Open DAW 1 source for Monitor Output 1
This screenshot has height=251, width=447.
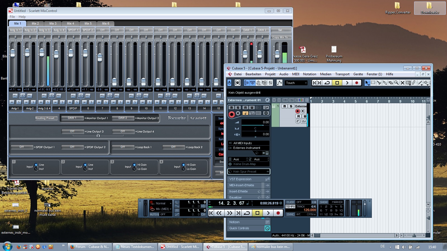coord(72,118)
